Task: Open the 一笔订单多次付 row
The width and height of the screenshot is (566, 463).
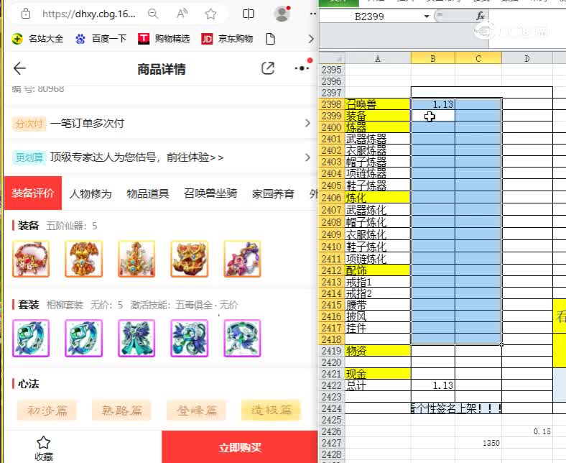Action: [161, 123]
